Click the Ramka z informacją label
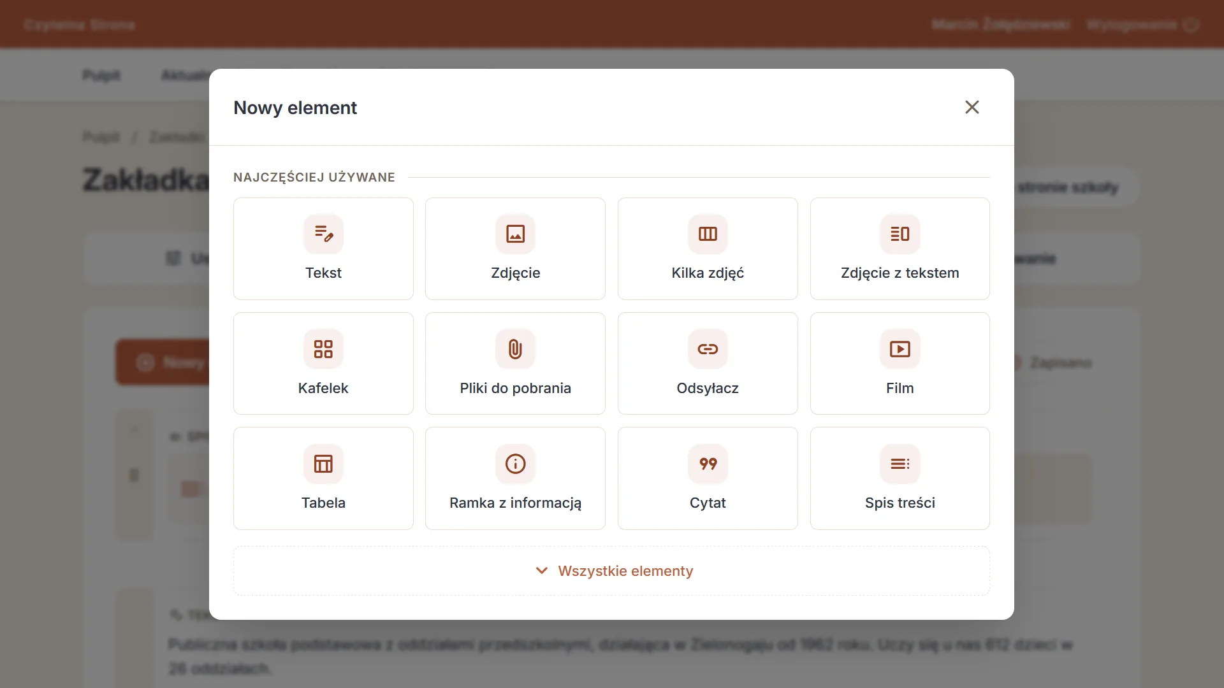Screen dimensions: 1224x688 click(x=516, y=503)
